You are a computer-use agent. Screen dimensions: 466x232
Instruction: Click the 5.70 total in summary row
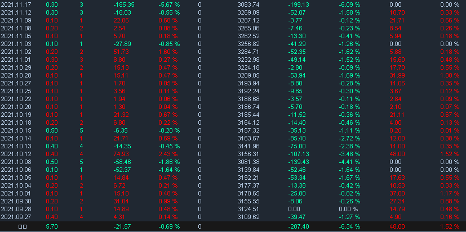pyautogui.click(x=51, y=226)
